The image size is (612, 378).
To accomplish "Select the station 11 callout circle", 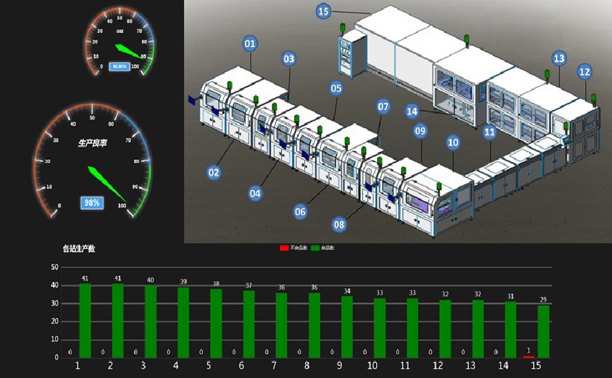I will coord(490,133).
